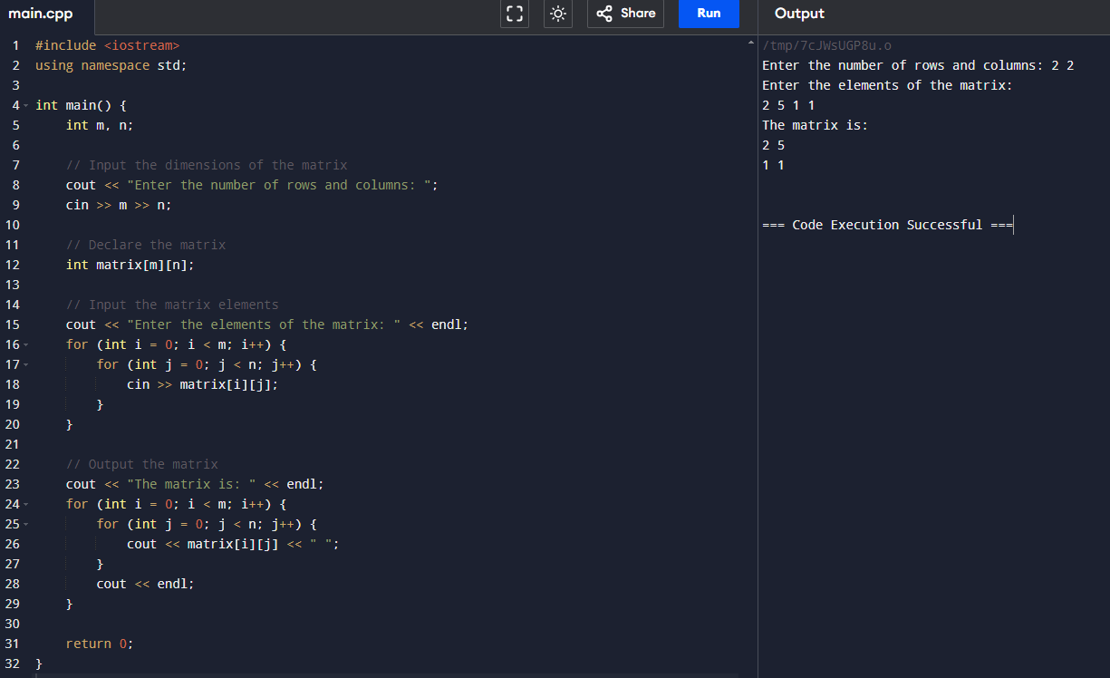Click output line 'Enter the elements of the matrix:'
The image size is (1110, 678).
tap(887, 85)
